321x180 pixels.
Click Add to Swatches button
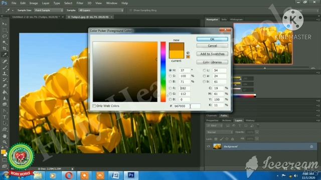[x=212, y=54]
